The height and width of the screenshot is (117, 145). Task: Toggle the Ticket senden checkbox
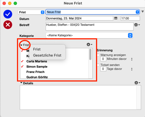(98, 65)
